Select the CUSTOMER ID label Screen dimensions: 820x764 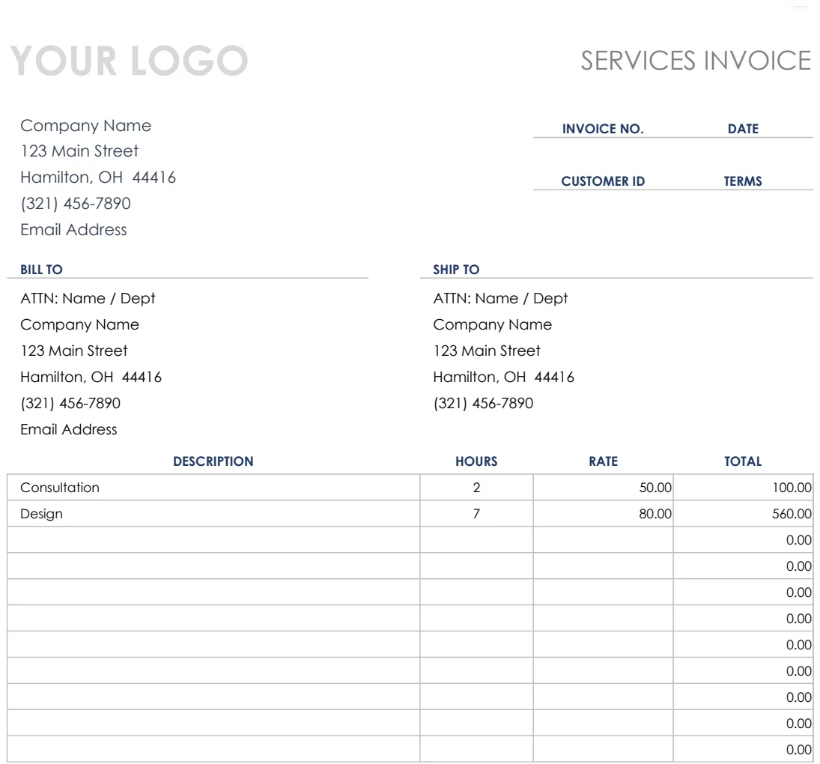point(603,181)
